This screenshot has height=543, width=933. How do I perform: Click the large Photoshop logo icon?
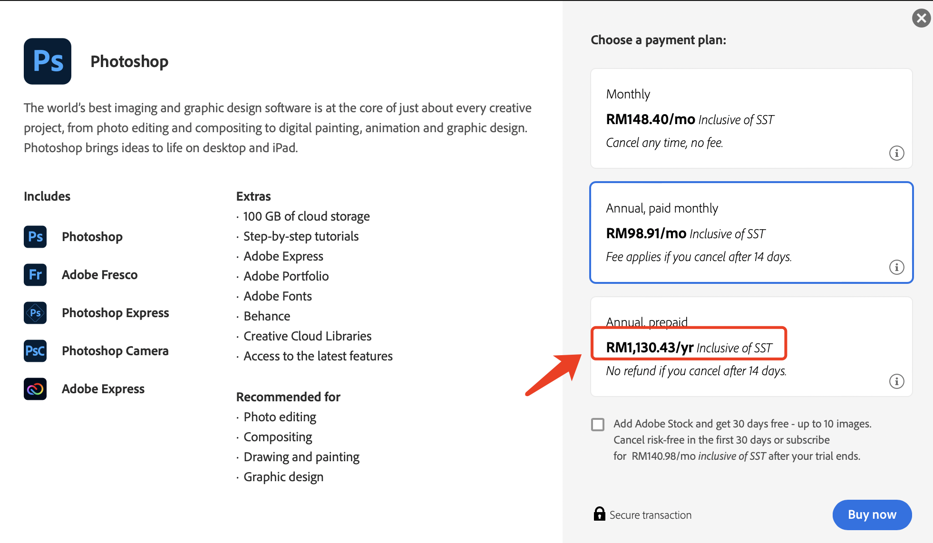48,61
